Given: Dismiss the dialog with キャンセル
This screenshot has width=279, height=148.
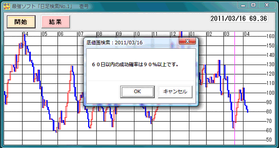Looking at the screenshot, I should [175, 92].
